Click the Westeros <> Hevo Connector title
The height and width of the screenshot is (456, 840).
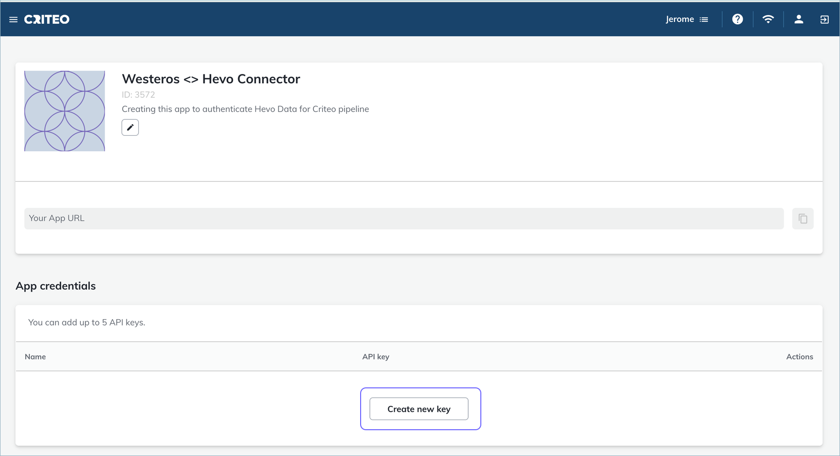tap(211, 79)
